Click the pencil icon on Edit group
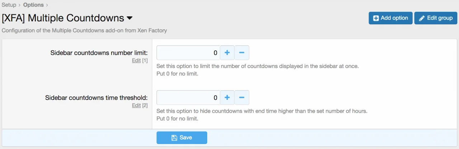 (422, 18)
